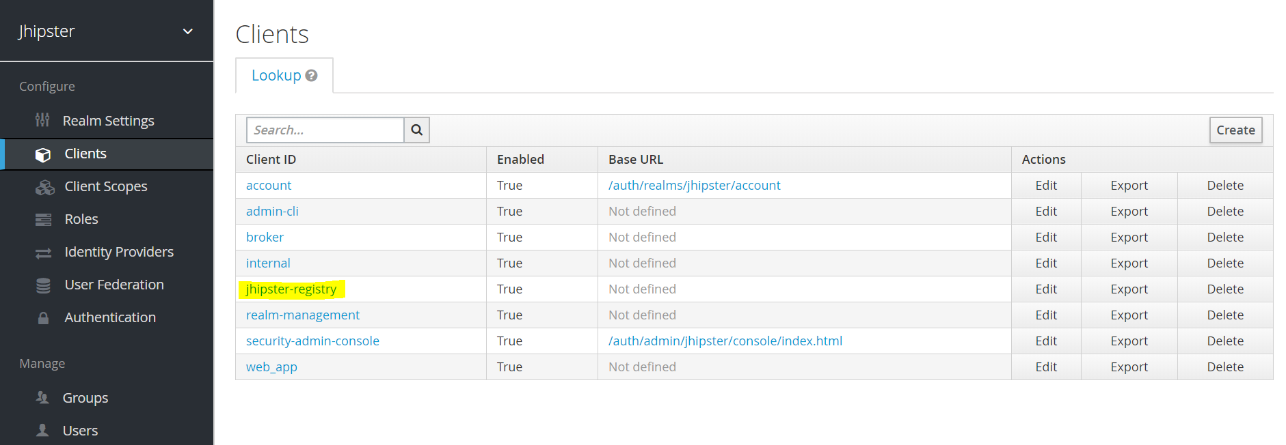Click the search magnifier icon

(416, 130)
